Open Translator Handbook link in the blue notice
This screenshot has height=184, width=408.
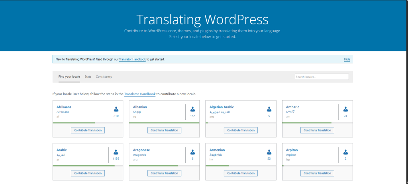pos(132,59)
